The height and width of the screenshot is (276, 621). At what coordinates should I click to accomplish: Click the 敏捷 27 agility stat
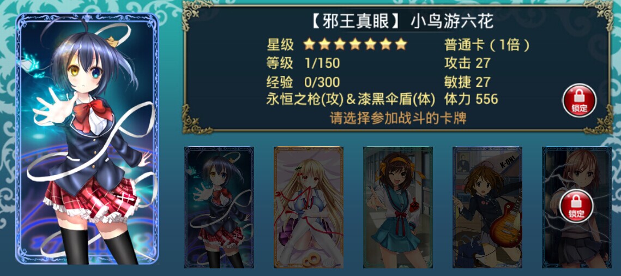click(x=467, y=82)
